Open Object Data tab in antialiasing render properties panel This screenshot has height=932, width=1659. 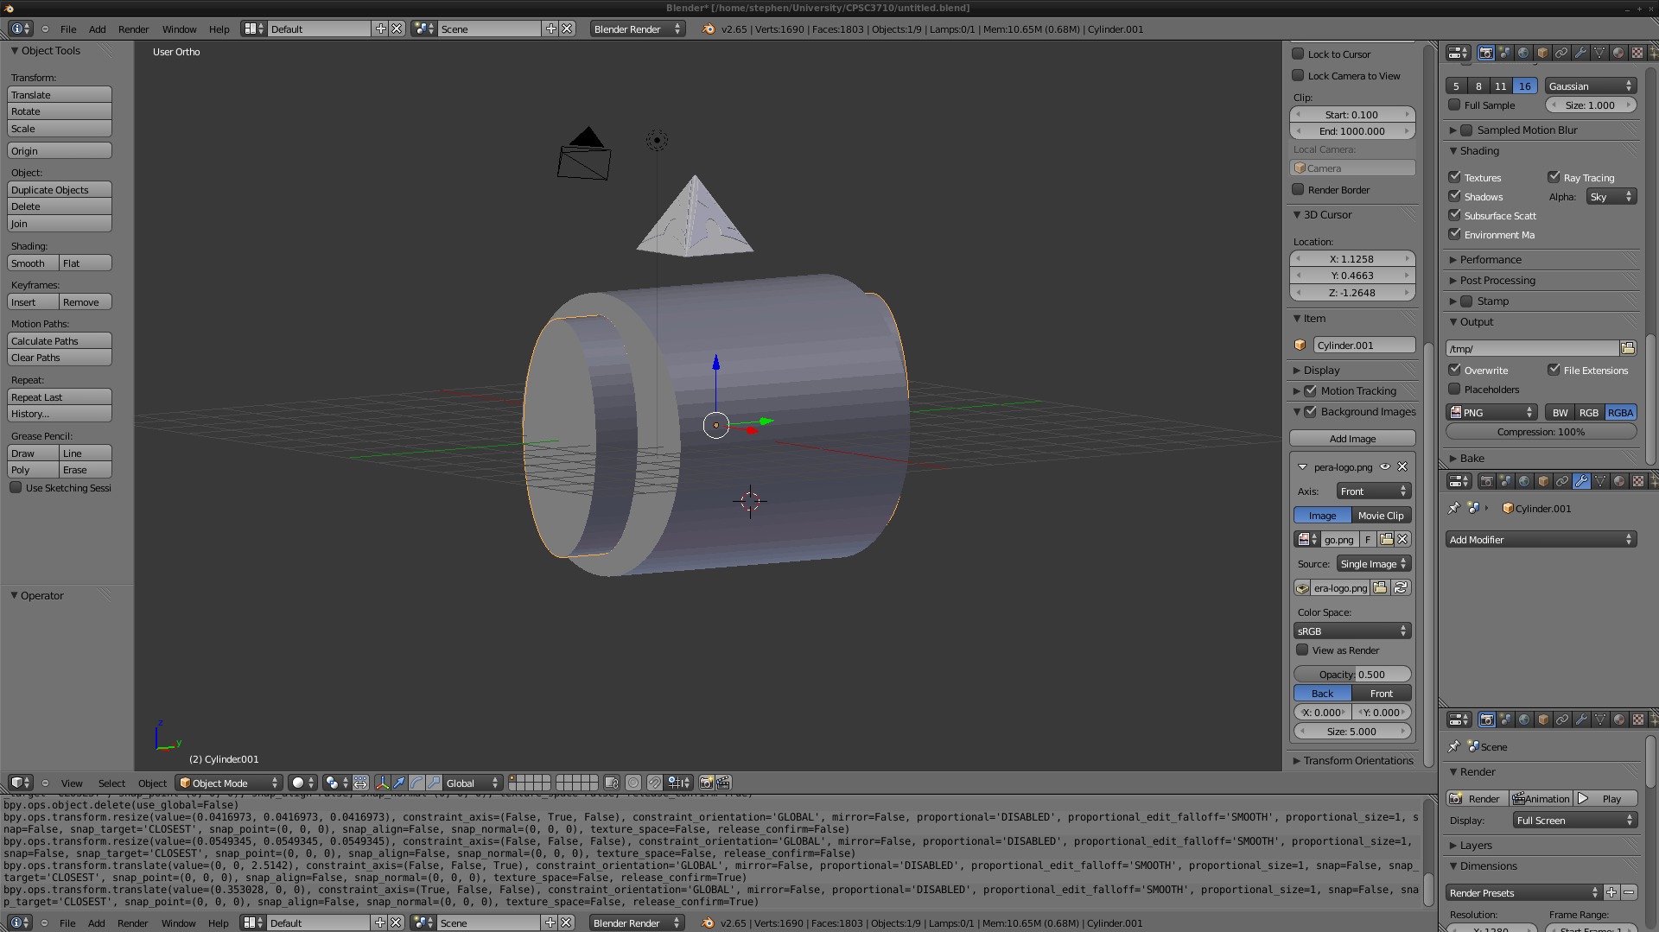1599,53
